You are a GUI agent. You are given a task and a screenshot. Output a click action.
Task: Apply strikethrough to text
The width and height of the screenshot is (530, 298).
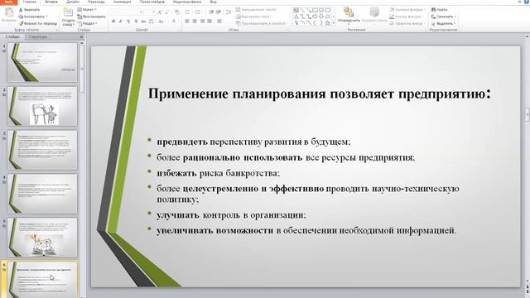pos(143,22)
